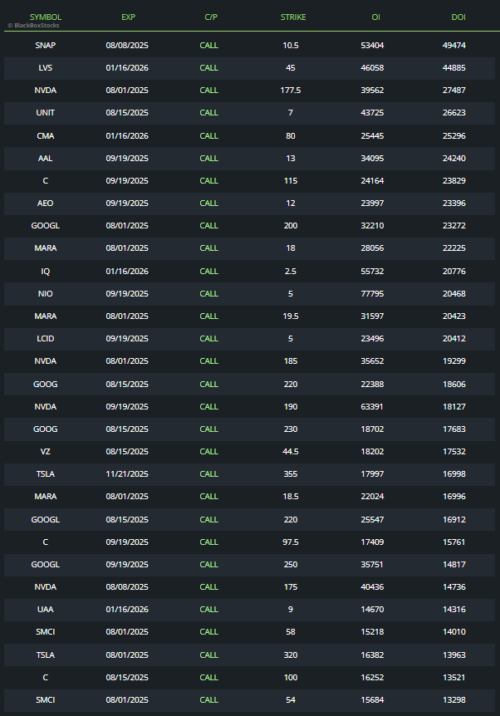Click the 2.5 strike value
Screen dimensions: 500x716
tap(291, 271)
